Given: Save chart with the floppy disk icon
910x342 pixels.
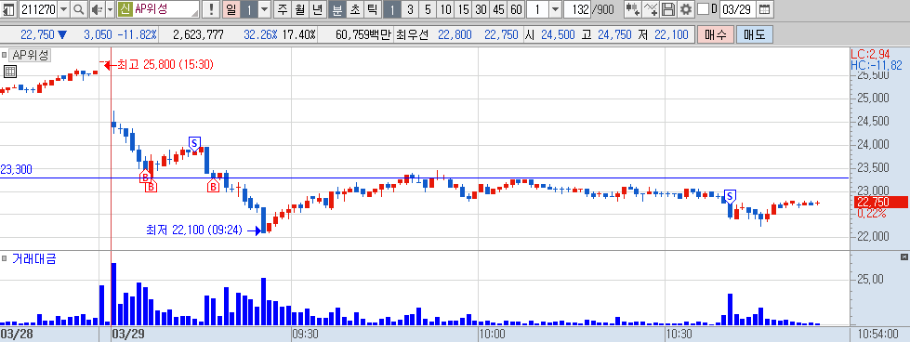Looking at the screenshot, I should (x=669, y=9).
